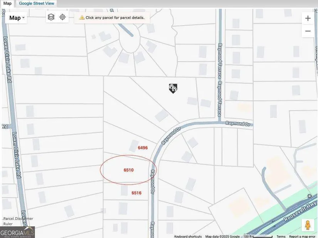
Task: Expand the Map type dropdown
Action: [x=17, y=18]
